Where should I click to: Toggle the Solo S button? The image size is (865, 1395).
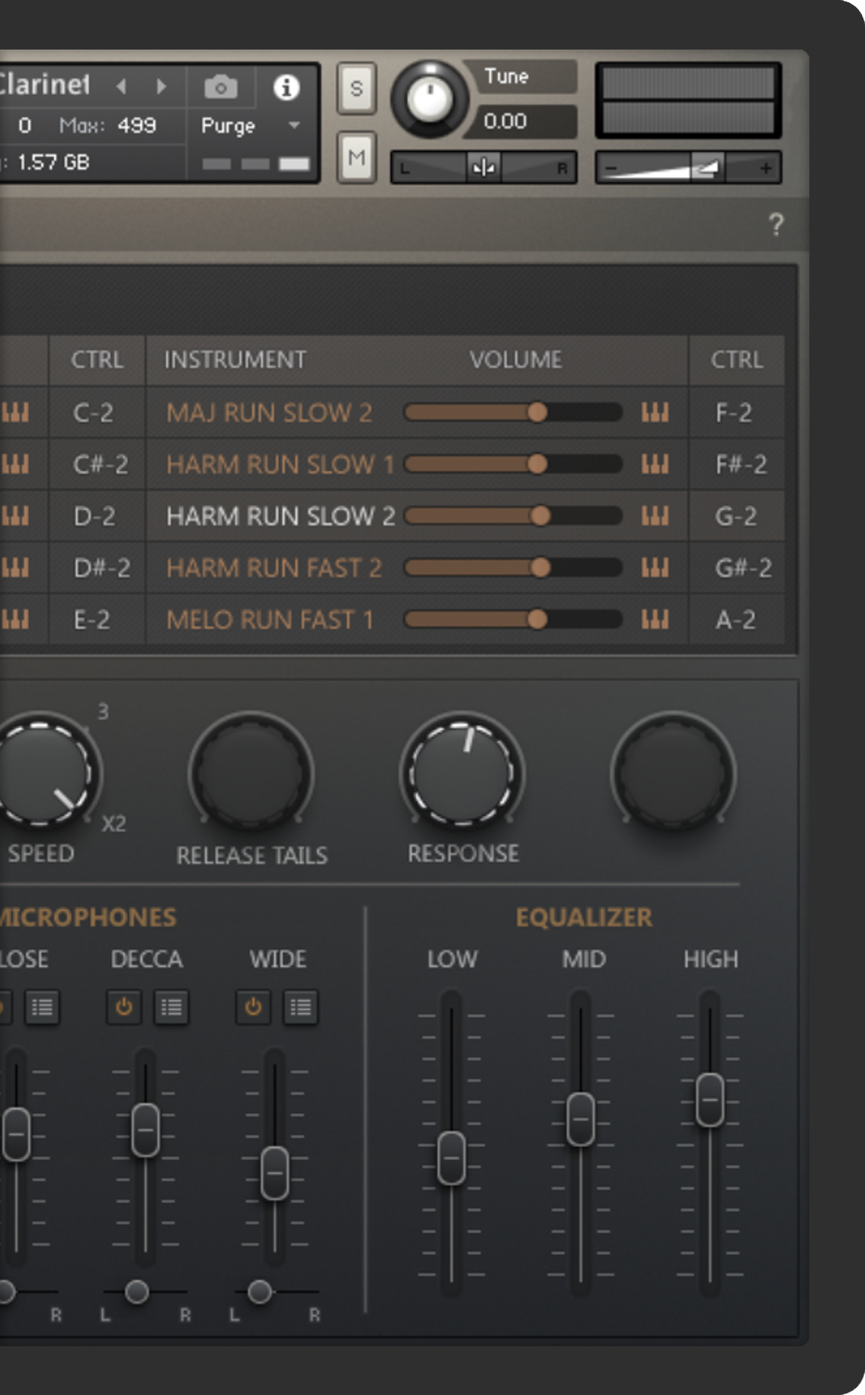pos(356,89)
